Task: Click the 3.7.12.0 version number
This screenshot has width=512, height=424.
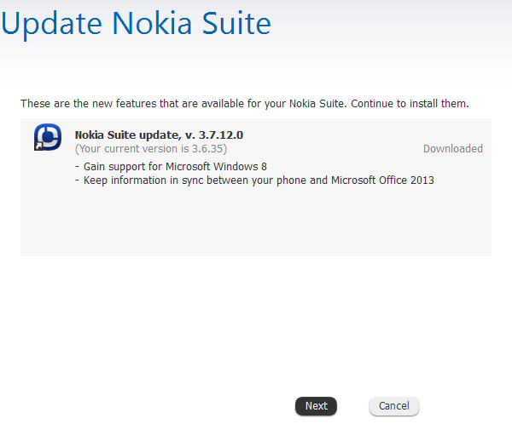Action: [219, 135]
